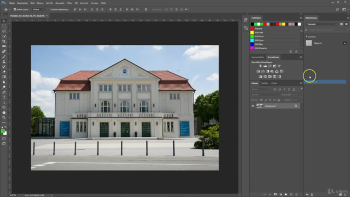Open the Farbfelder panel menu
Image resolution: width=350 pixels, height=197 pixels.
pyautogui.click(x=301, y=18)
